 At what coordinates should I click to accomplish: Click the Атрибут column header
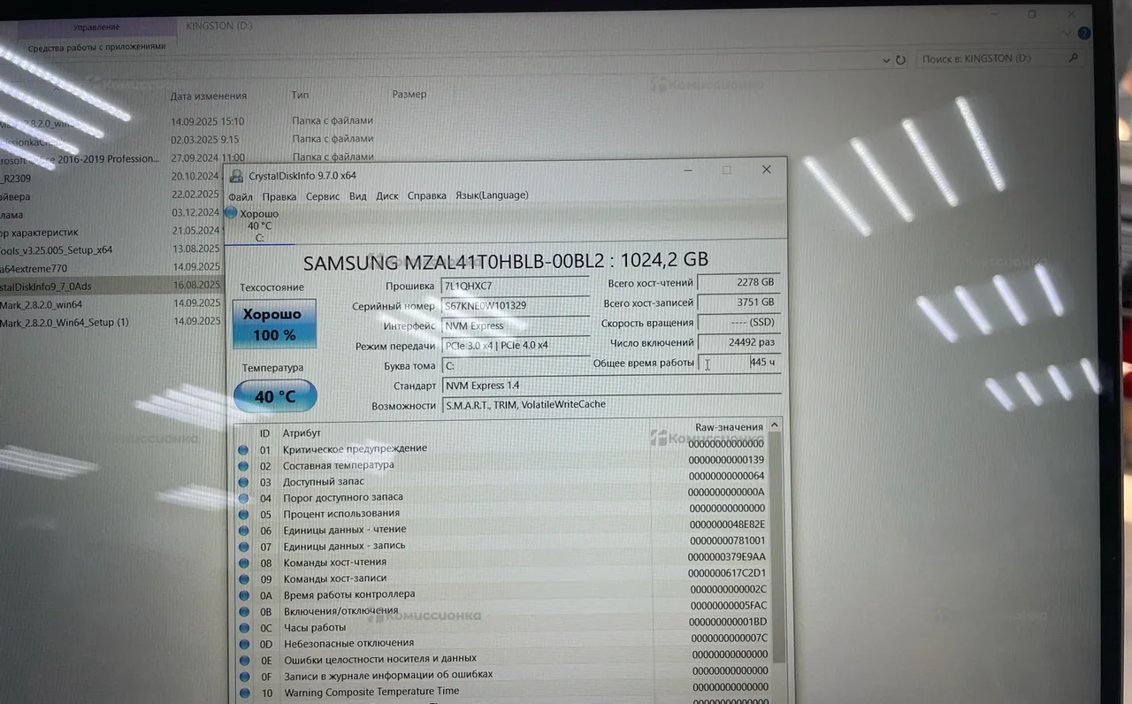(302, 433)
